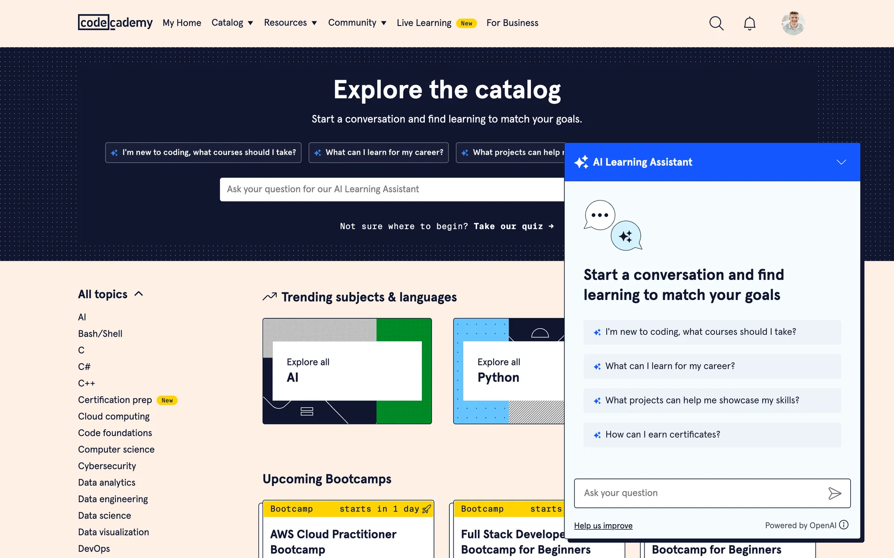The width and height of the screenshot is (894, 558).
Task: Click the AI Learning Assistant sparkle icon
Action: pyautogui.click(x=581, y=162)
